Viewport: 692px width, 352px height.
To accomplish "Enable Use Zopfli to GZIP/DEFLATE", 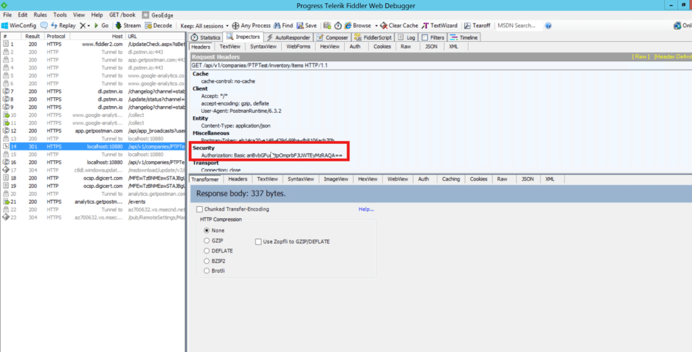I will [x=259, y=241].
